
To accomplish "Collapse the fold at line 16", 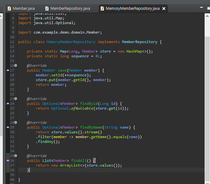I will click(x=16, y=66).
